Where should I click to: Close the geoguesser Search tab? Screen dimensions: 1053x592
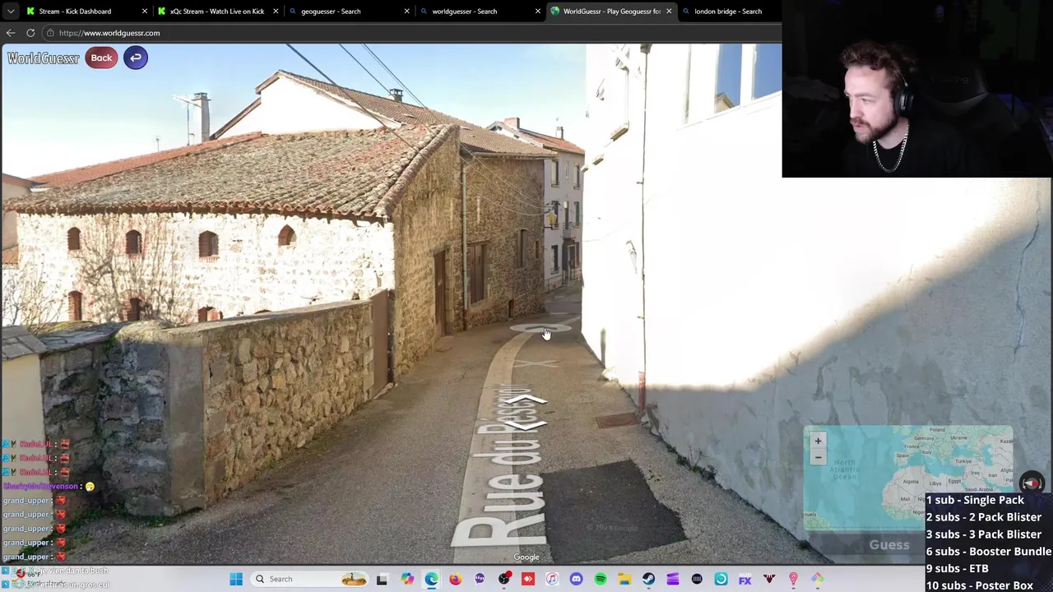point(406,12)
